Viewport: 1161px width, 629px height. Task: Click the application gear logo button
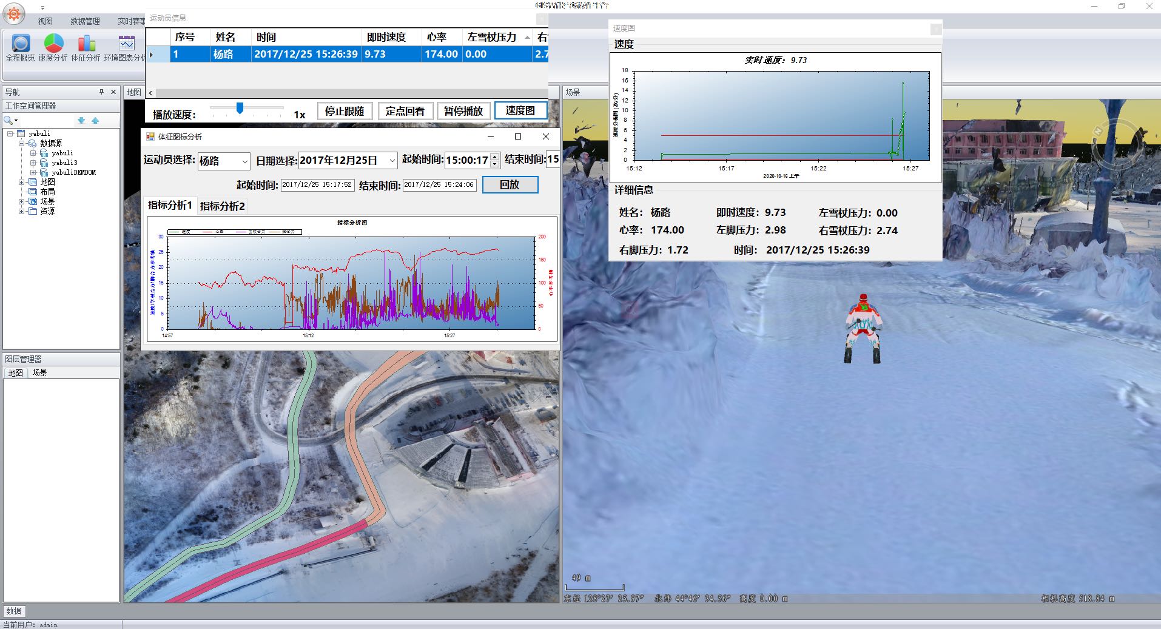point(14,13)
